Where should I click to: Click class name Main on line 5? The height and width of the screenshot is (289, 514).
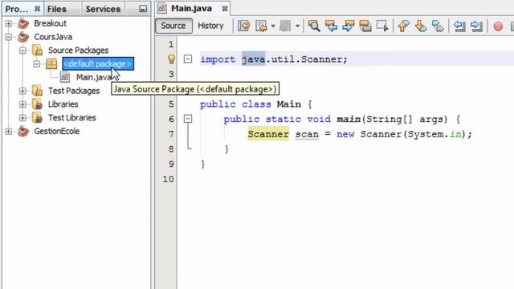coord(289,104)
